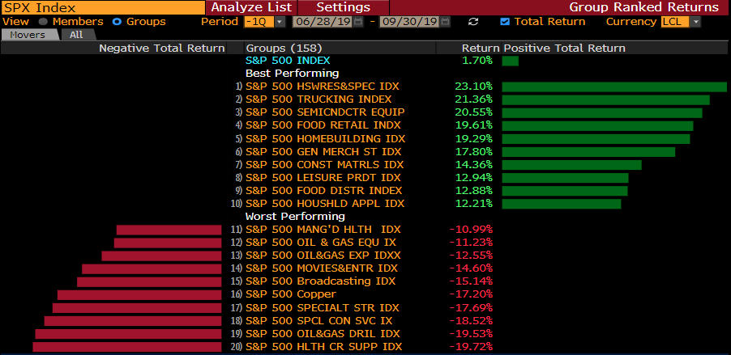The image size is (731, 355).
Task: Click the refresh icon beside the date range
Action: click(x=473, y=22)
